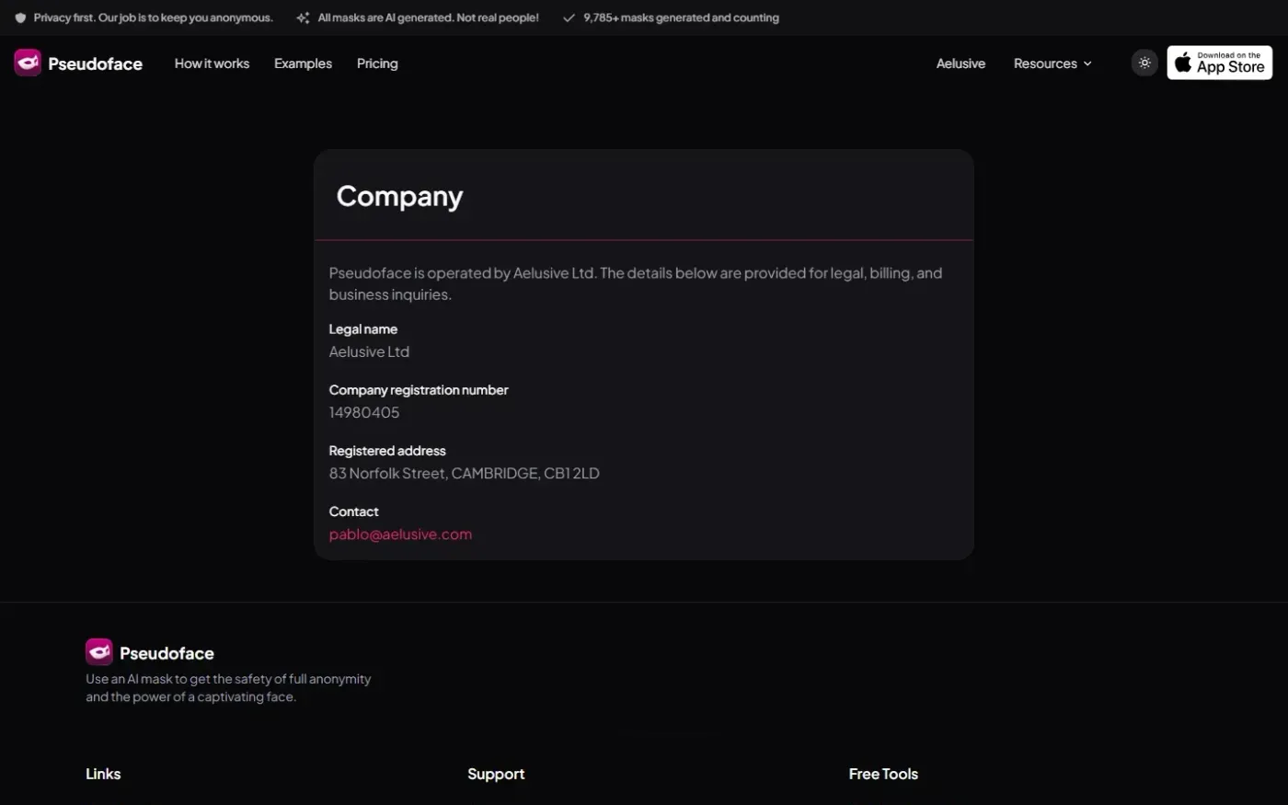Click the Aelusive Ltd legal name value
Viewport: 1288px width, 805px height.
pos(369,351)
